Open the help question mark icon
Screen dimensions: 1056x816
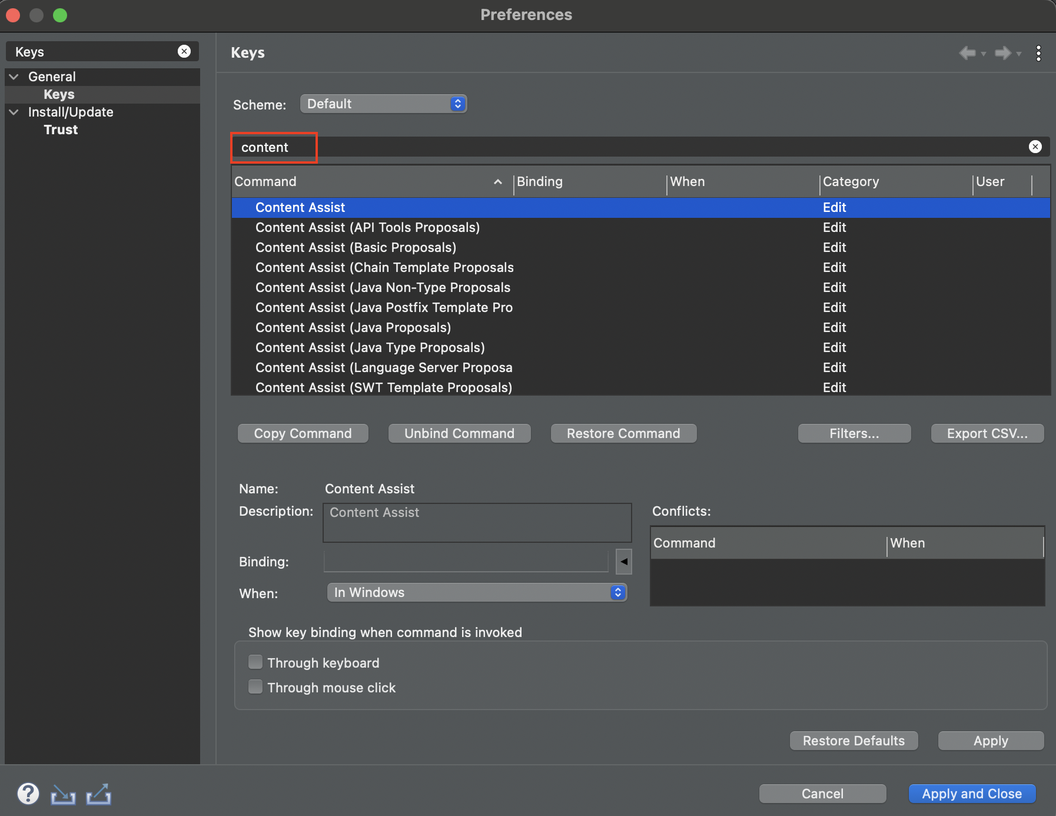tap(28, 794)
